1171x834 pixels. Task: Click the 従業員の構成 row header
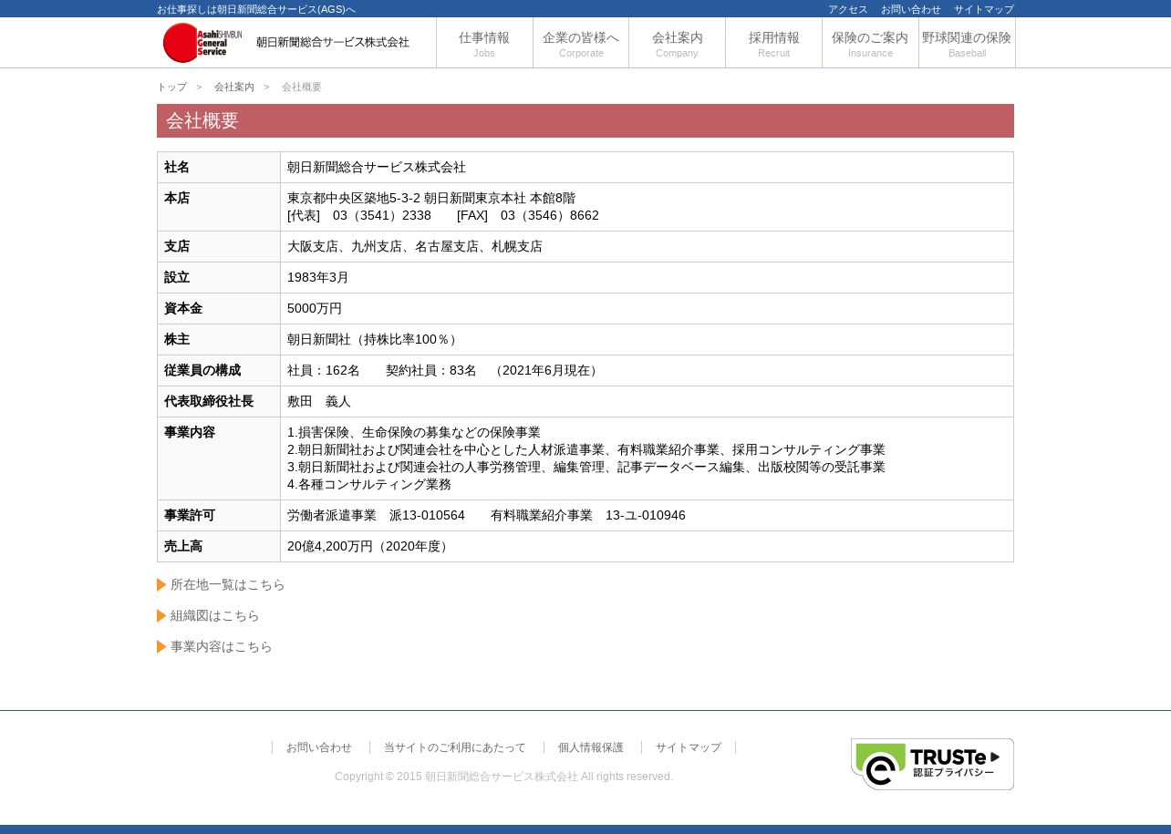(x=219, y=371)
